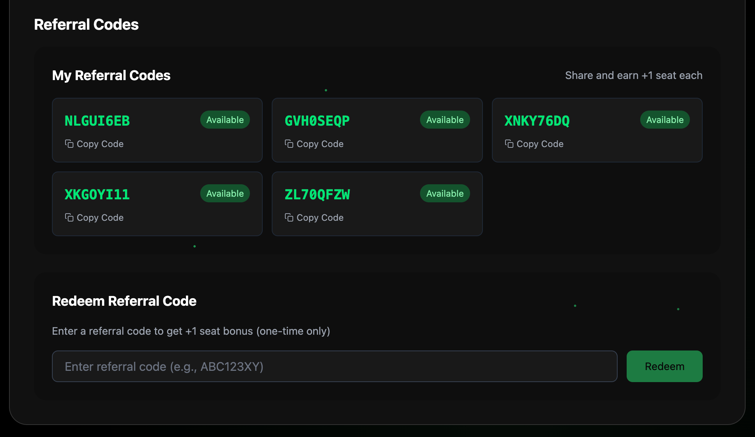The image size is (755, 437).
Task: Click Available badge on XKGOYI11 card
Action: point(225,193)
